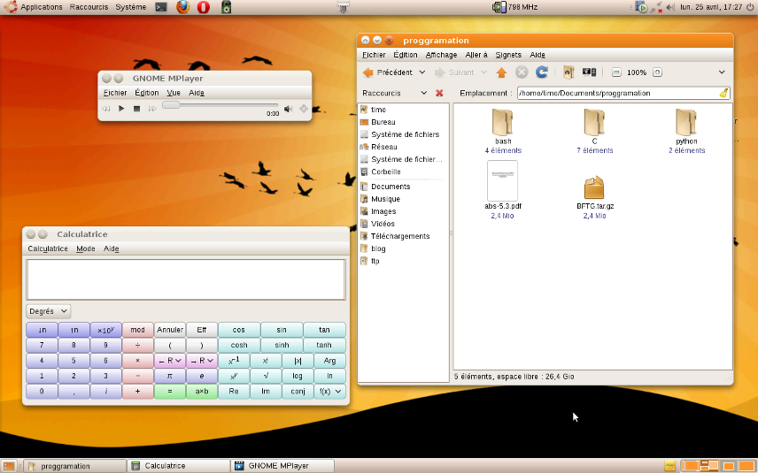The width and height of the screenshot is (758, 473).
Task: Open the Affichage menu in file manager
Action: coord(441,55)
